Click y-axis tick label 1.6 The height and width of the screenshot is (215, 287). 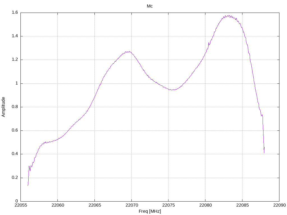click(x=15, y=13)
